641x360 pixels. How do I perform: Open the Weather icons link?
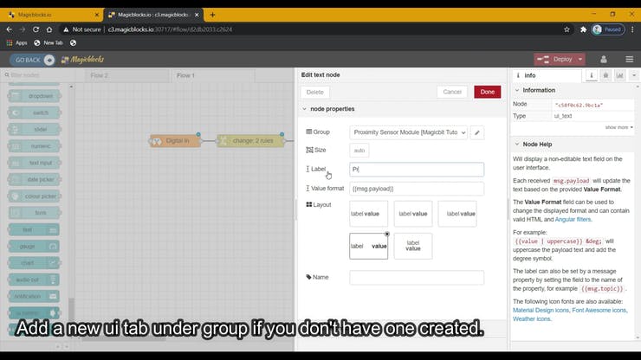pyautogui.click(x=532, y=318)
